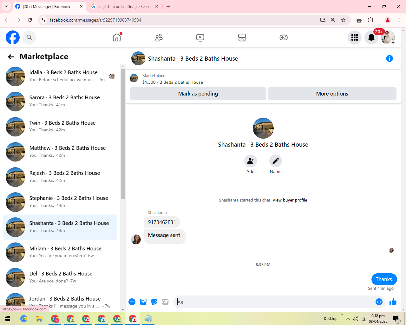406x325 pixels.
Task: Click large listing photo in chat
Action: (263, 128)
